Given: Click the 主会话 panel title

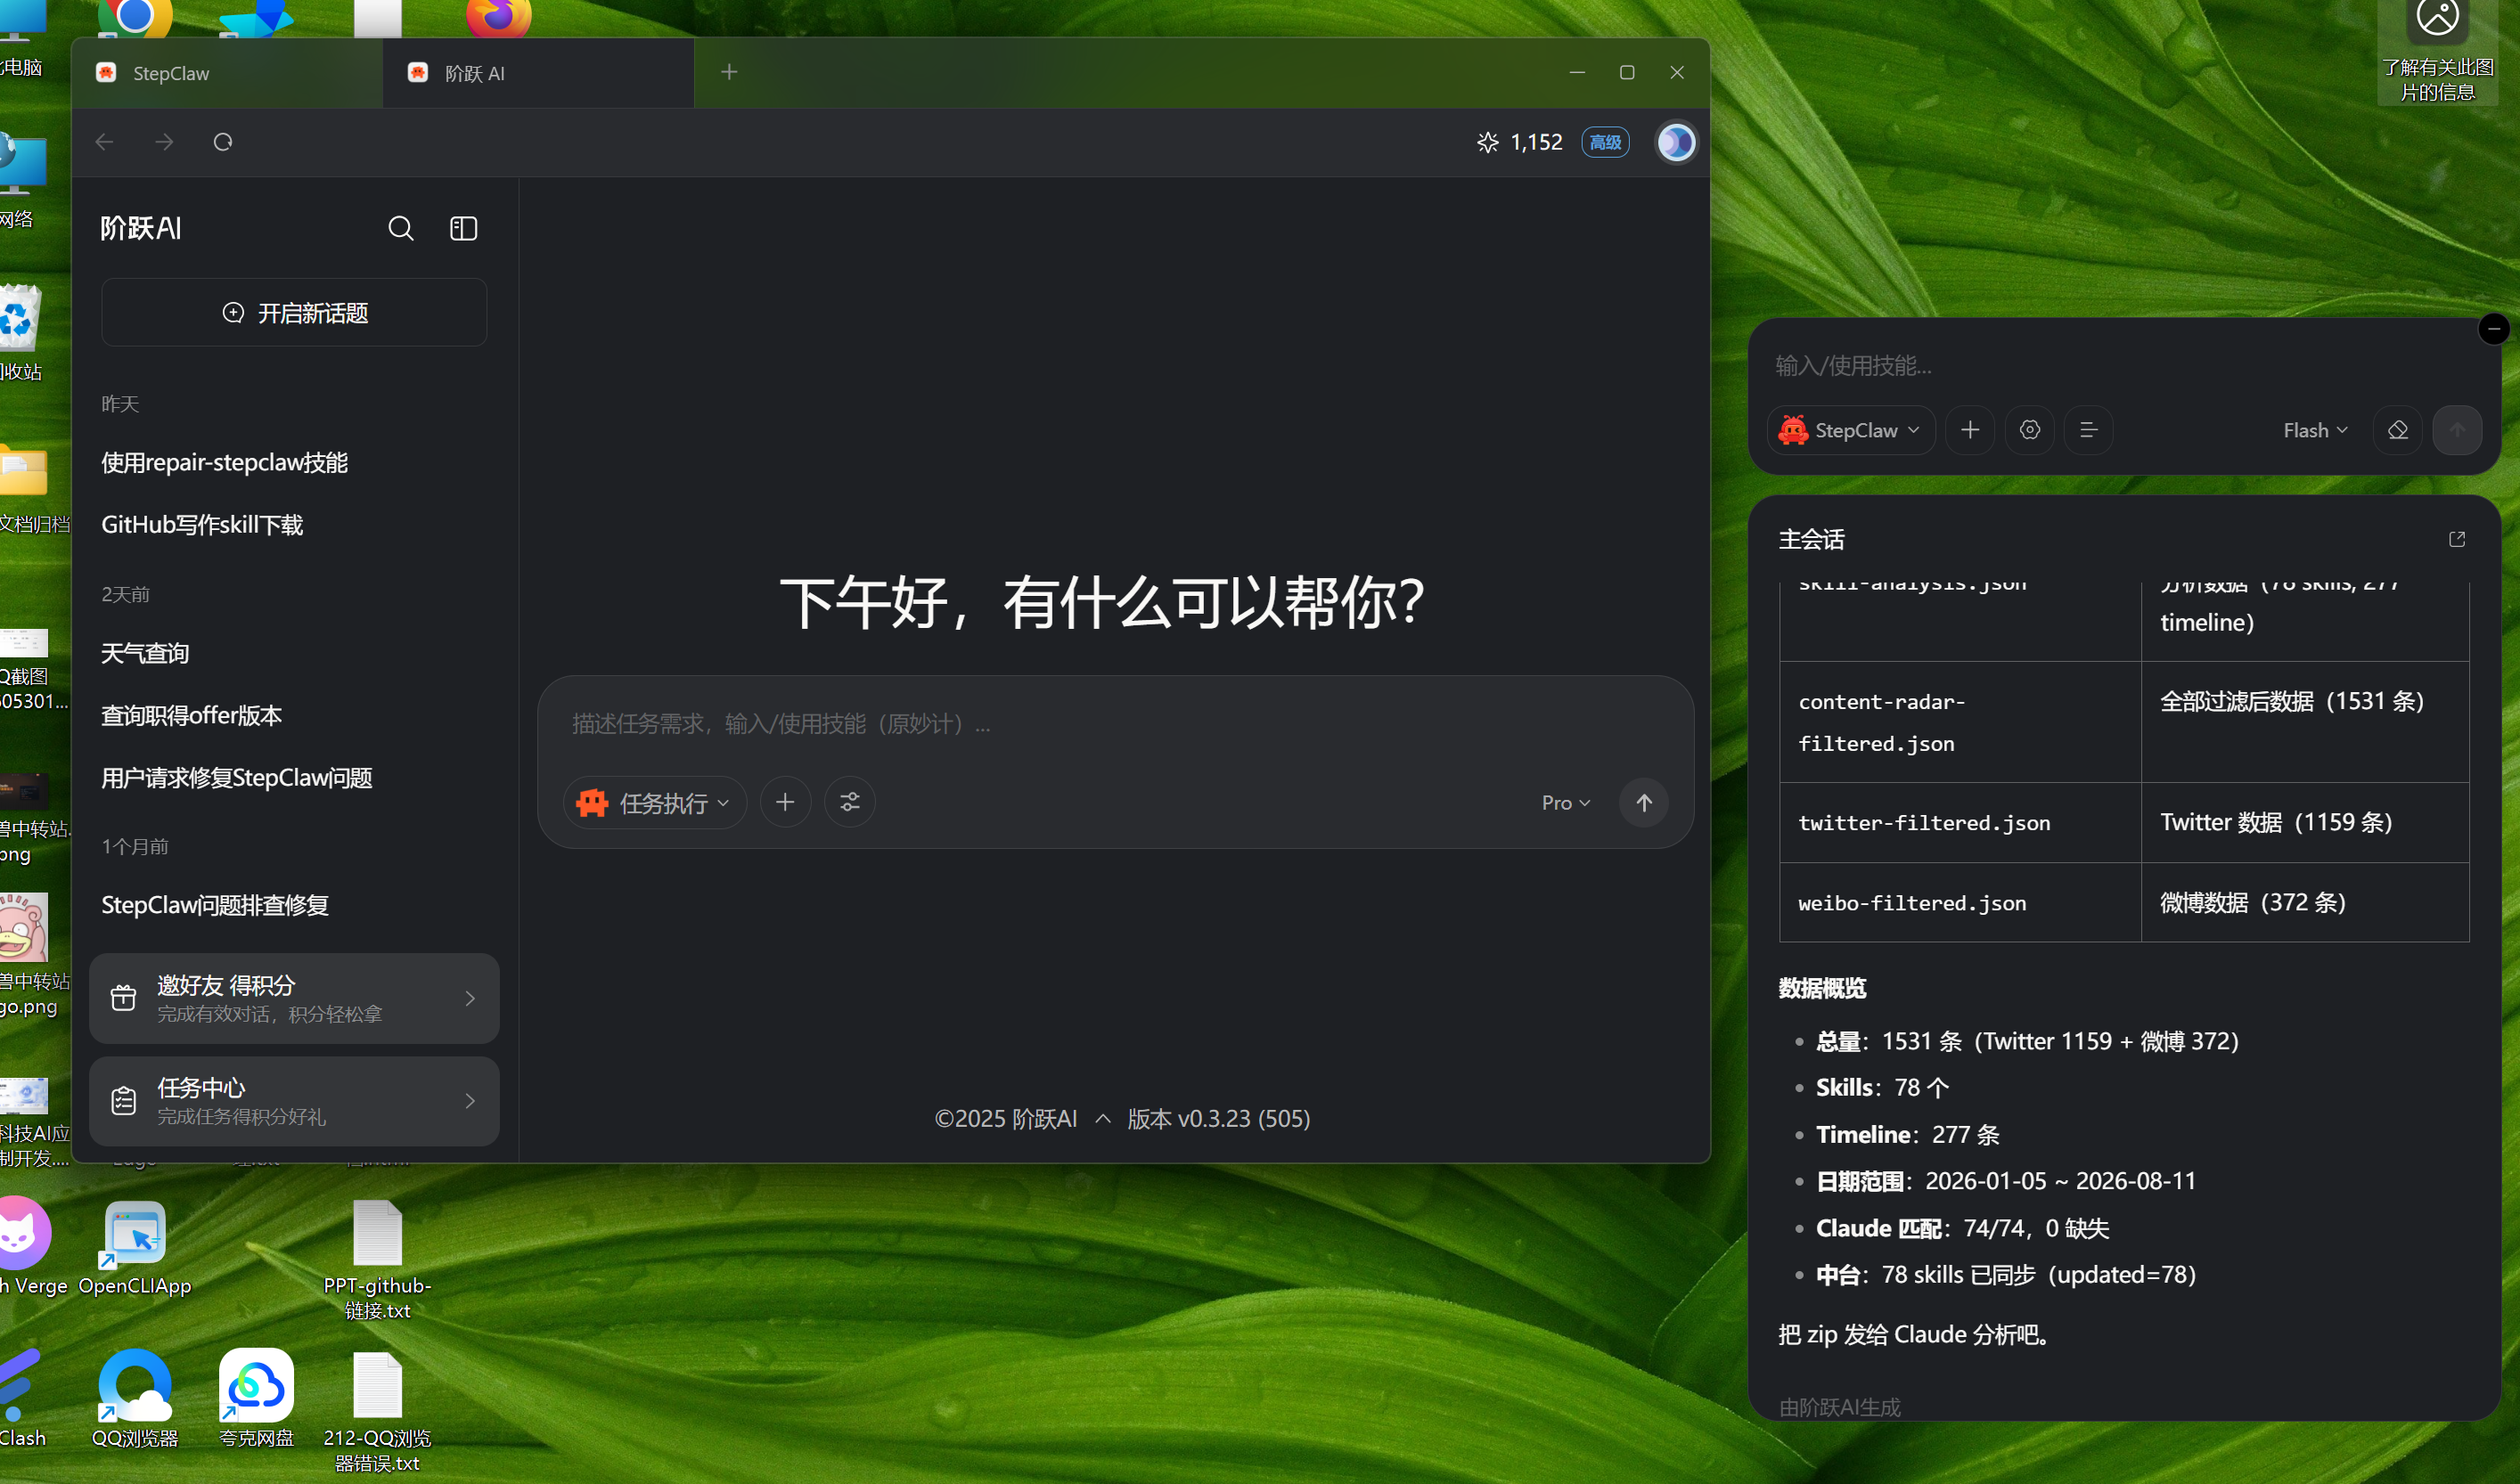Looking at the screenshot, I should pos(1811,540).
